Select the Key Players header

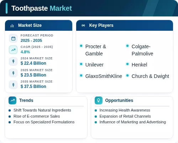[x=125, y=25]
